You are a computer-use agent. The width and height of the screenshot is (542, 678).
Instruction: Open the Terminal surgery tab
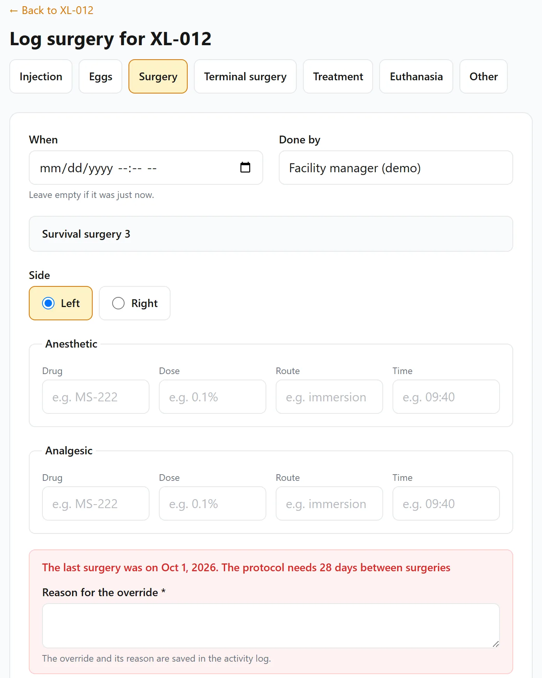pyautogui.click(x=245, y=76)
